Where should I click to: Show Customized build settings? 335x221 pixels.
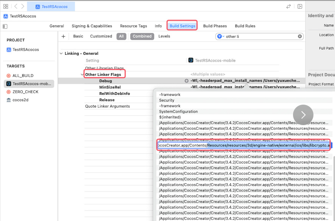(x=101, y=36)
